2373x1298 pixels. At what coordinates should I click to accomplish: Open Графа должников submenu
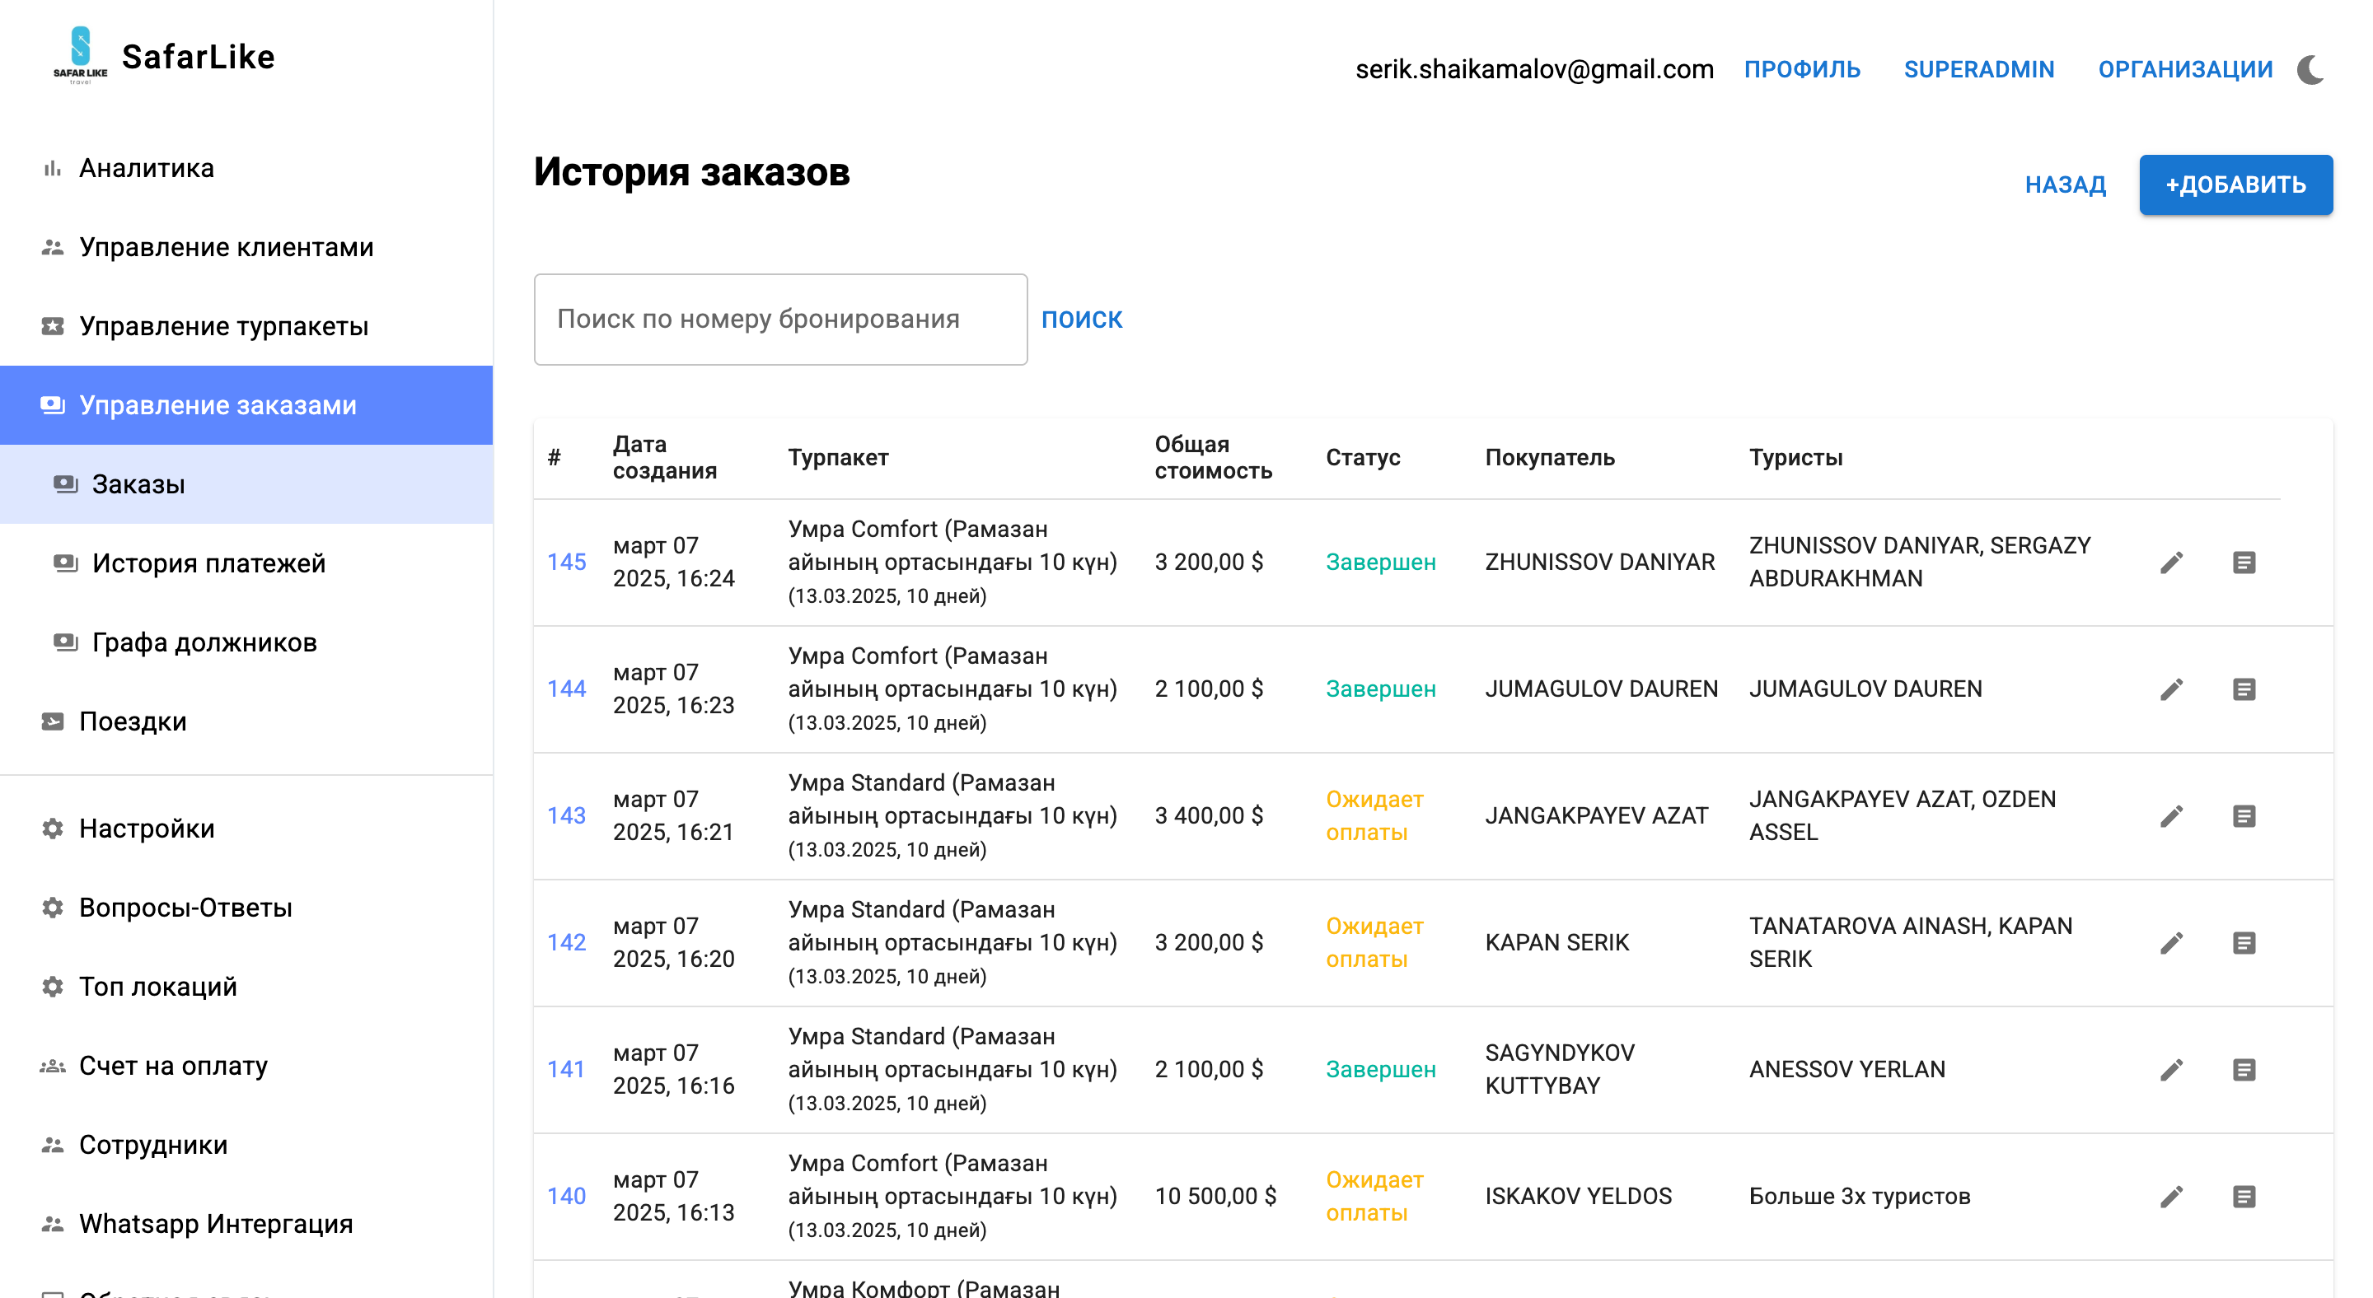246,642
